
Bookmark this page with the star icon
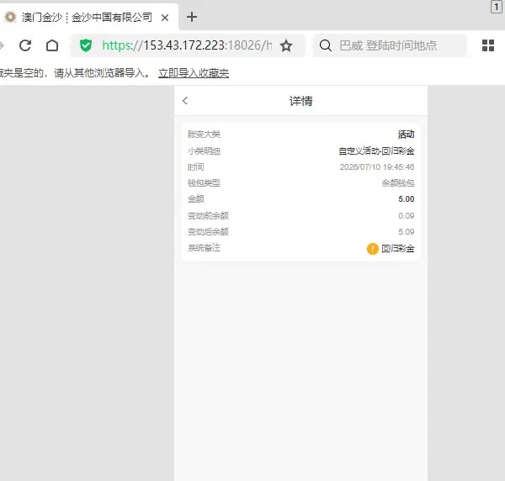tap(286, 45)
